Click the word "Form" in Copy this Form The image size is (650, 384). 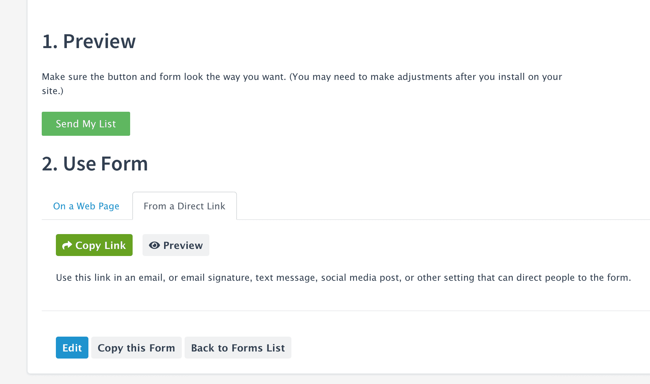tap(162, 348)
